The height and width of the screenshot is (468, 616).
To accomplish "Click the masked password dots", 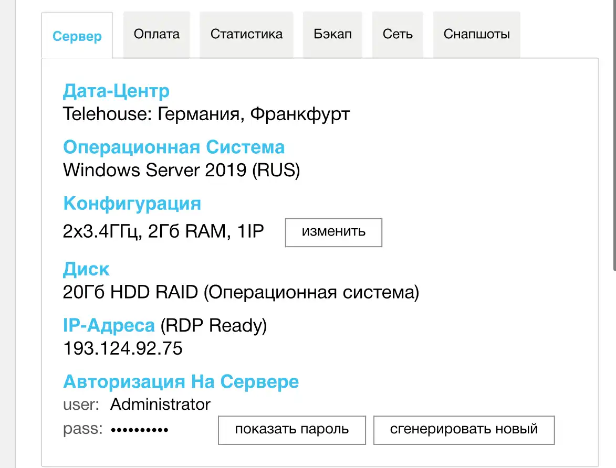I will point(140,430).
